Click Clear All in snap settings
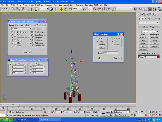 coord(28,52)
